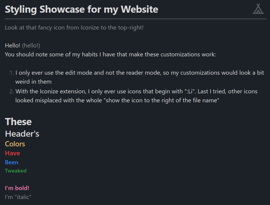Click the number marker of list item 2
This screenshot has height=205, width=270.
click(x=12, y=91)
